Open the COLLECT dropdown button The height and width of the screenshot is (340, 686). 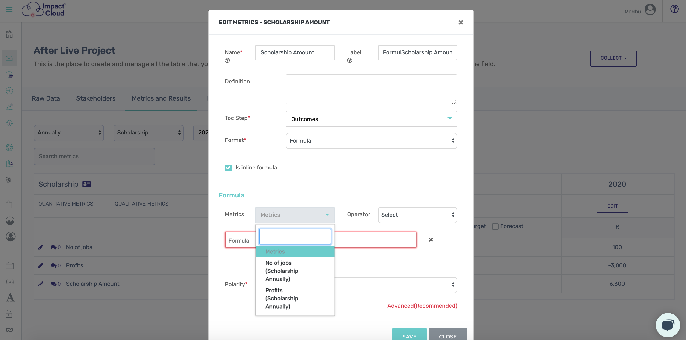point(613,58)
